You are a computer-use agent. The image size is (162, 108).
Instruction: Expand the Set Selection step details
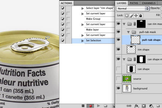coord(83,41)
